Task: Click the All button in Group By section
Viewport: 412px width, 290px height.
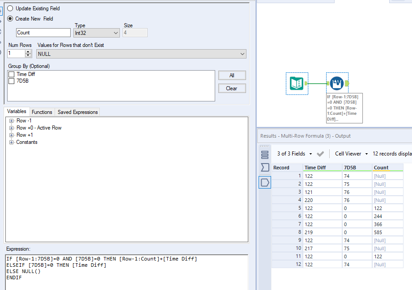Action: tap(232, 75)
